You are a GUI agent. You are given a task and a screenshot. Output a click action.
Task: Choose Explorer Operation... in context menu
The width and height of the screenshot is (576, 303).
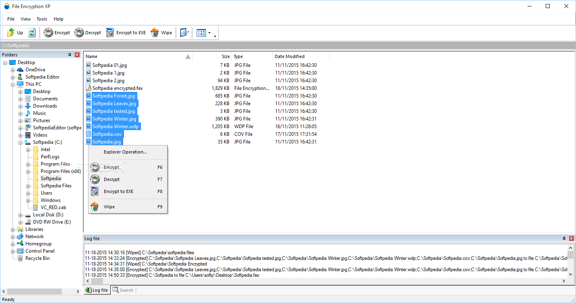[128, 152]
